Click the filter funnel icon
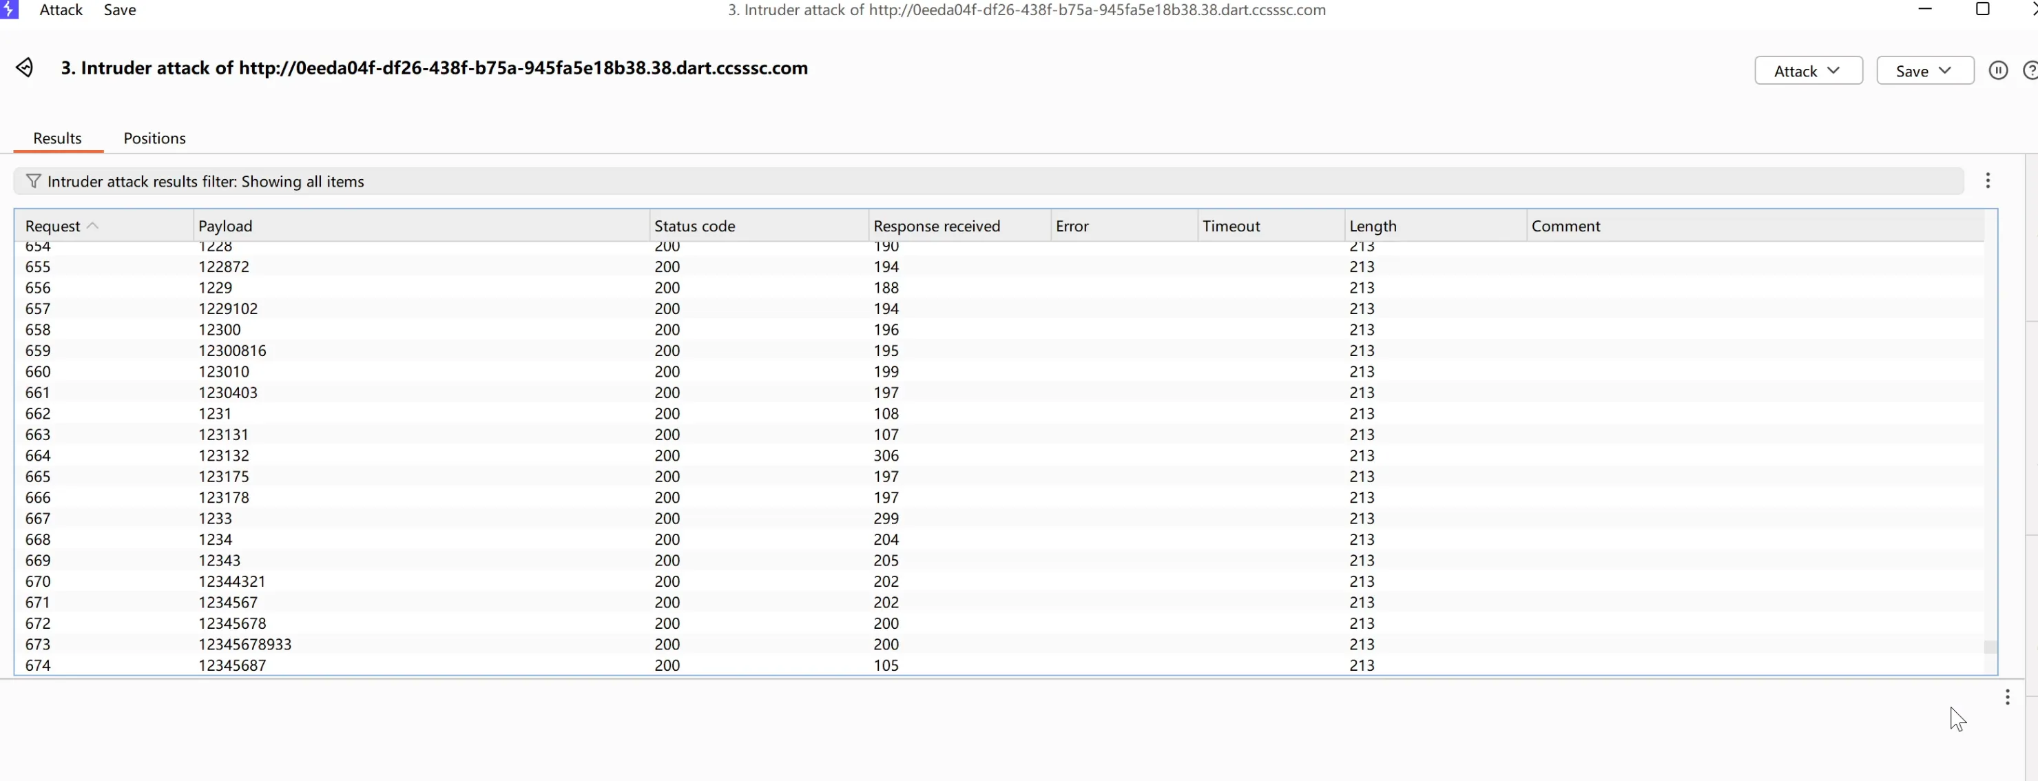Viewport: 2038px width, 781px height. (33, 181)
